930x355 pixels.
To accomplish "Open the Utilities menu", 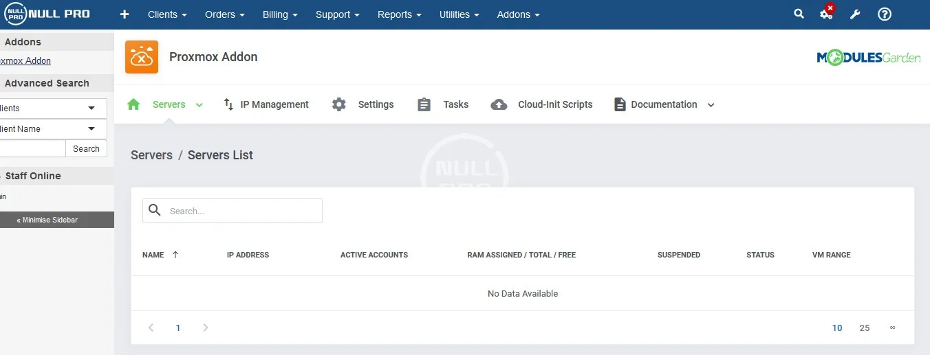I will (x=459, y=14).
